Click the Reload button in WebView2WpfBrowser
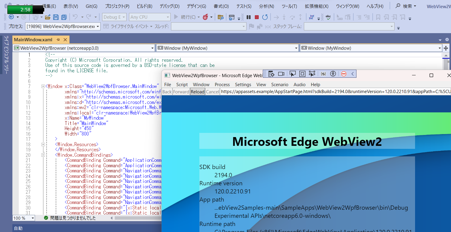Viewport: 451px width, 232px height. (x=197, y=92)
